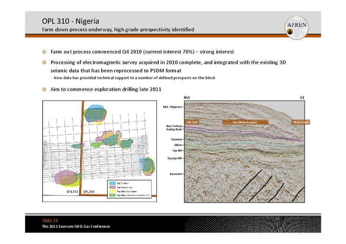The width and height of the screenshot is (346, 244).
Task: Click the "New data has provided technical support" sub-bullet
Action: [x=135, y=78]
